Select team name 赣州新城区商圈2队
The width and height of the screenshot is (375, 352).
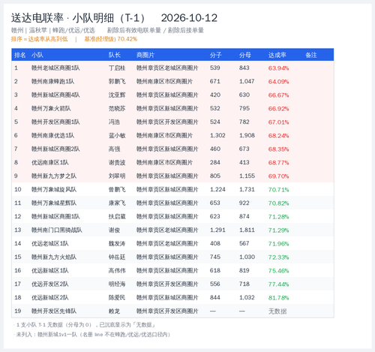click(55, 149)
